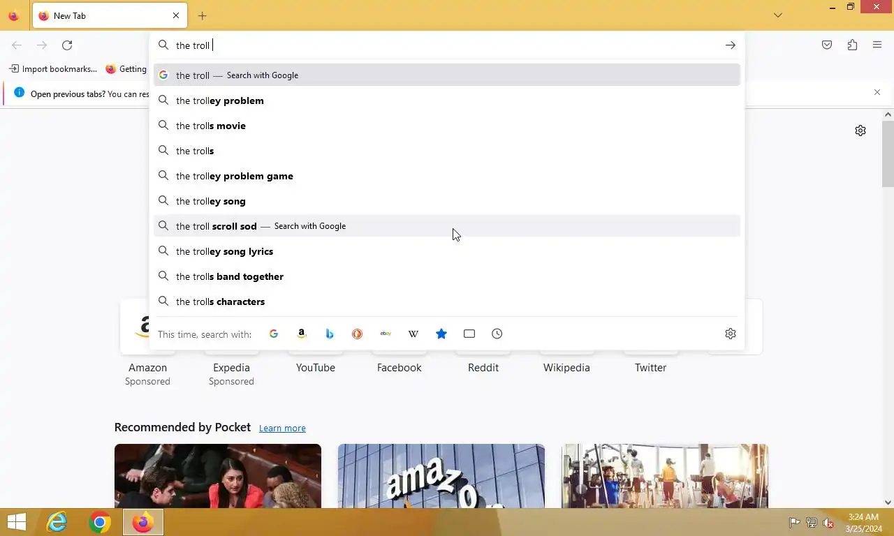Search this time with Amazon icon
The height and width of the screenshot is (536, 894).
302,334
